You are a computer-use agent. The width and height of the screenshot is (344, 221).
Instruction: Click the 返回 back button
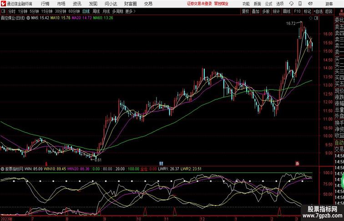pos(329,11)
